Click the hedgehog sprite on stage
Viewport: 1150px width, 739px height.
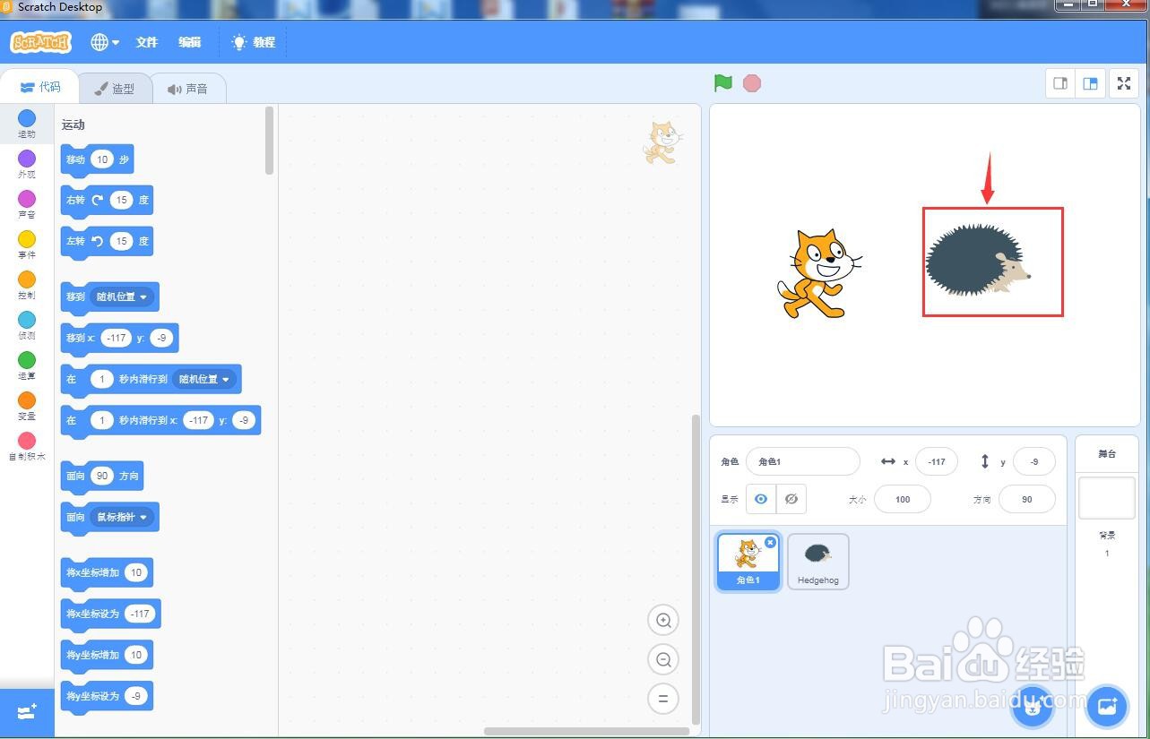977,261
